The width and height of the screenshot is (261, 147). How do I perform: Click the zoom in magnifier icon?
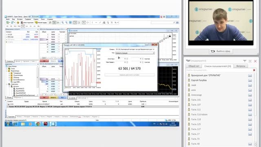pyautogui.click(x=62, y=22)
